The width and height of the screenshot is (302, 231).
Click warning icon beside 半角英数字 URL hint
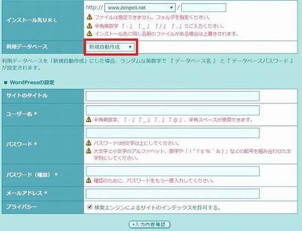[89, 25]
